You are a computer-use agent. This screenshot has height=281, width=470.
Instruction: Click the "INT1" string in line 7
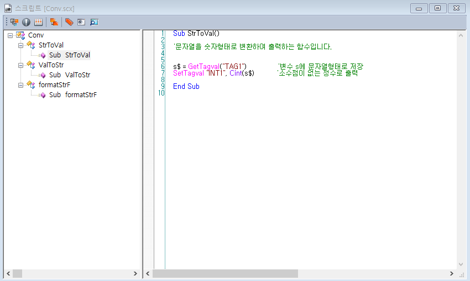(216, 73)
